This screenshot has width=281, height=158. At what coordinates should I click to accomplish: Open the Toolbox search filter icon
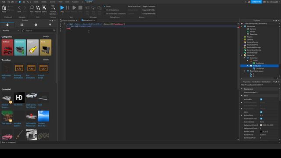click(x=54, y=31)
